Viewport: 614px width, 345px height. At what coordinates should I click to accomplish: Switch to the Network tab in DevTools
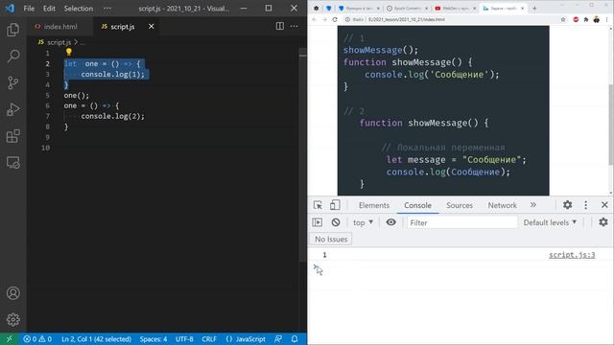point(502,205)
